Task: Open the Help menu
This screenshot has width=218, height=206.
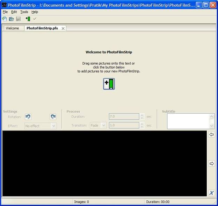Action: point(35,12)
